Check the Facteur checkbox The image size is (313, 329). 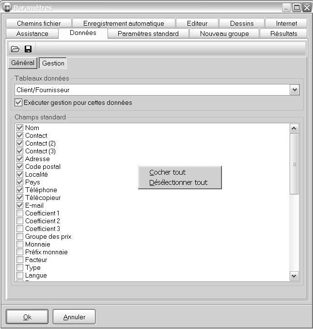(20, 260)
